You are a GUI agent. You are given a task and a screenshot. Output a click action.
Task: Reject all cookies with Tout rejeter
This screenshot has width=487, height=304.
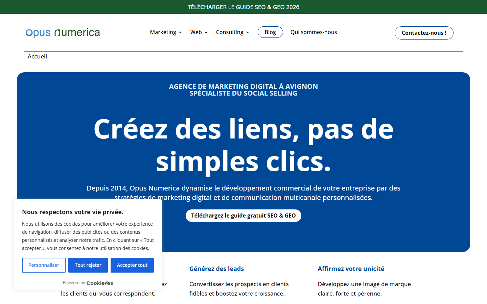(88, 265)
